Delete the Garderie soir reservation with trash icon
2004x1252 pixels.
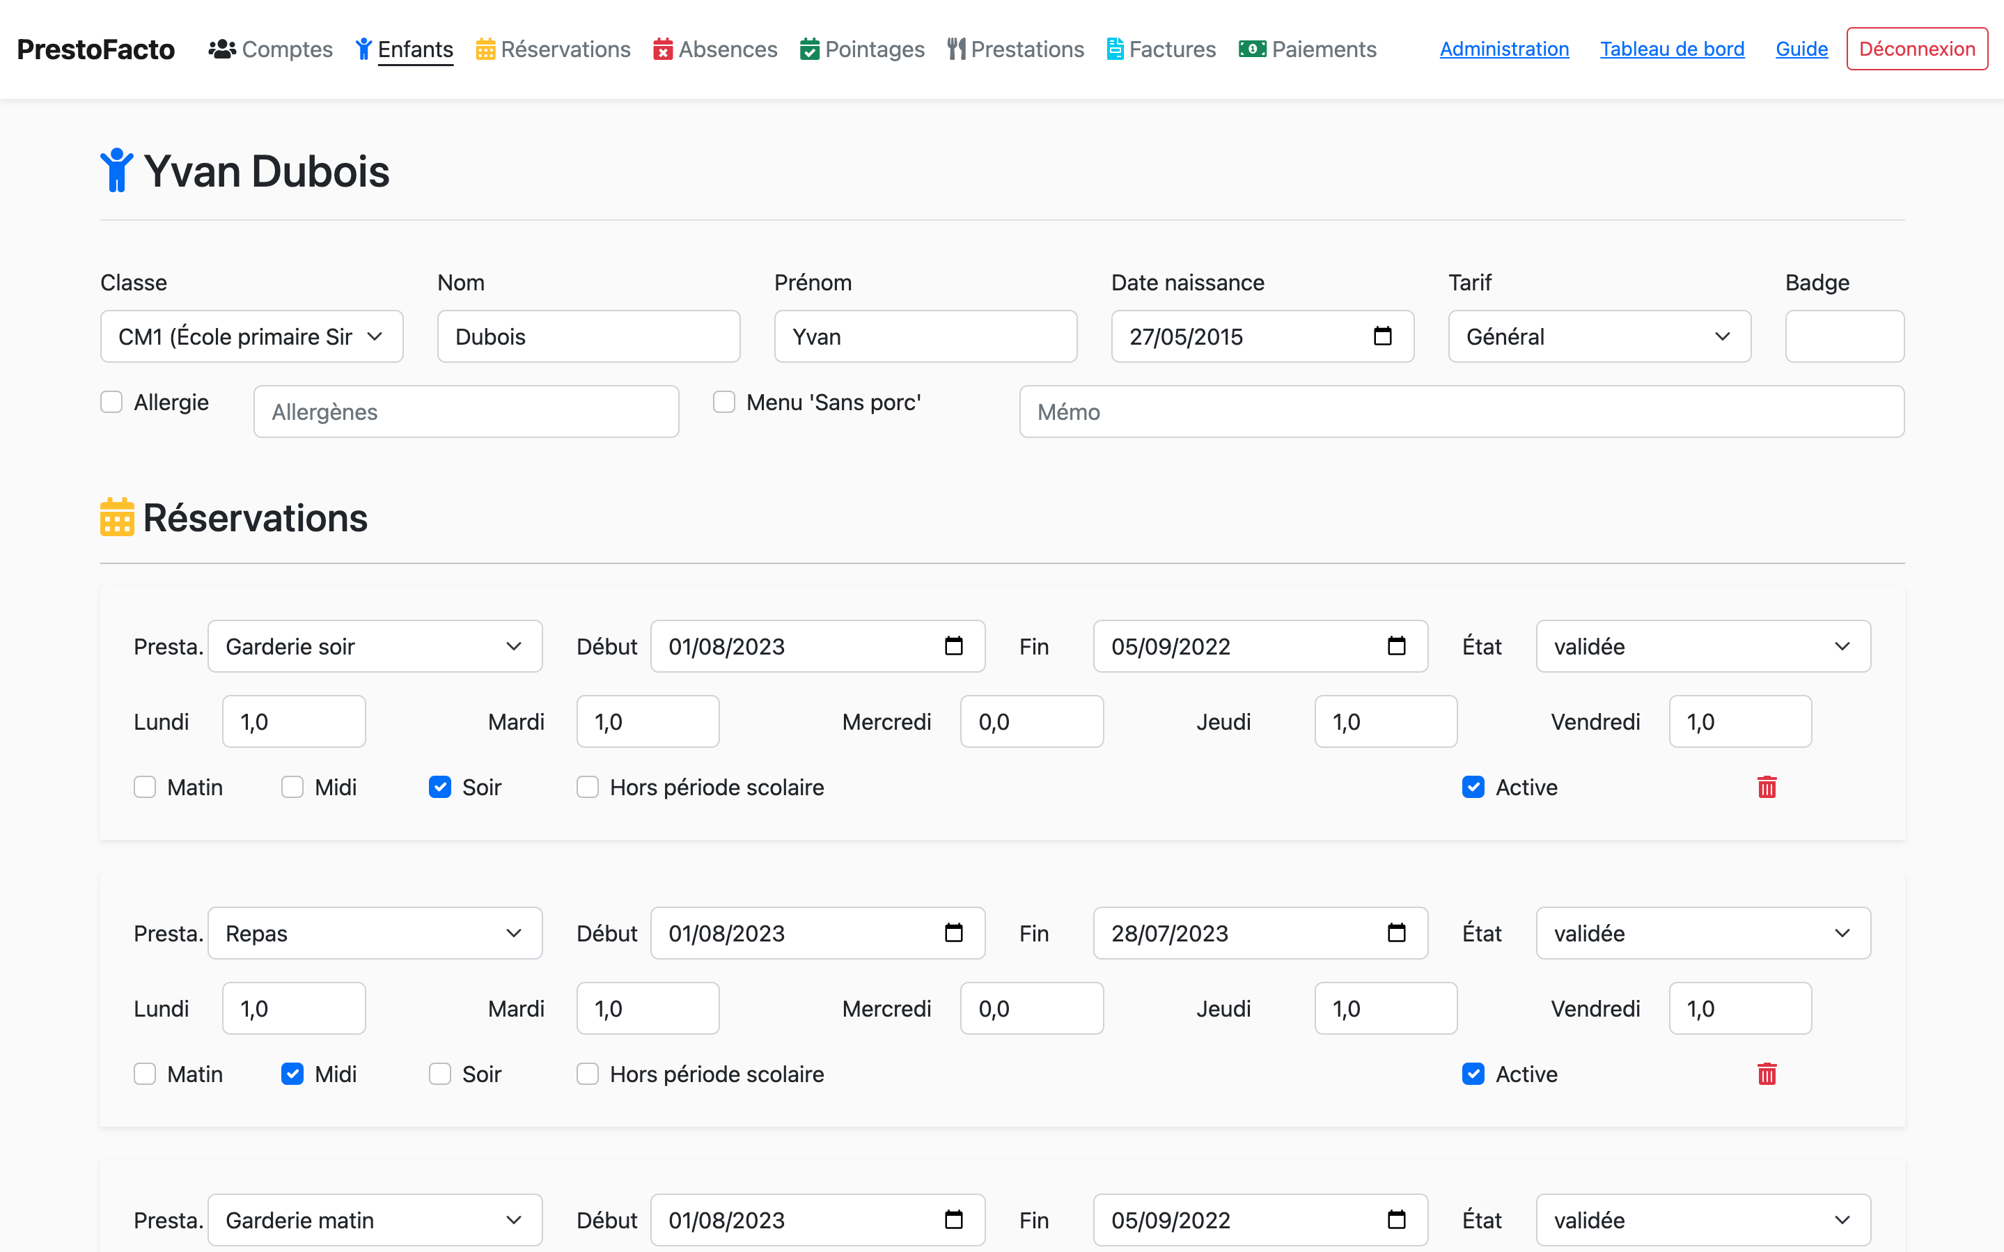pyautogui.click(x=1767, y=787)
